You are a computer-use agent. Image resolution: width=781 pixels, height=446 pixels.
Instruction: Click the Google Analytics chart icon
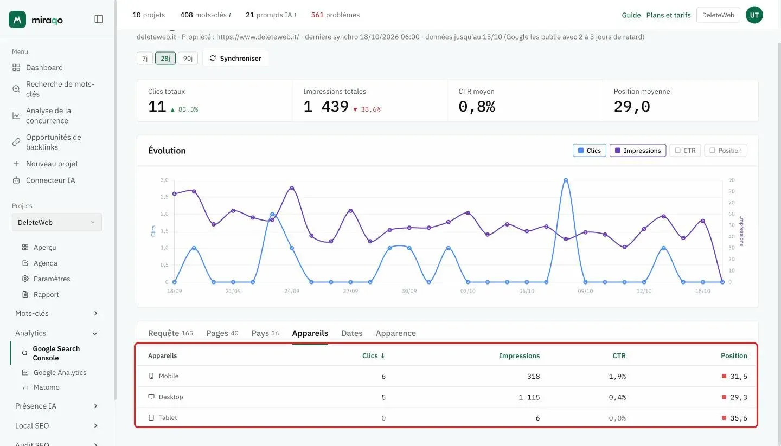coord(25,372)
